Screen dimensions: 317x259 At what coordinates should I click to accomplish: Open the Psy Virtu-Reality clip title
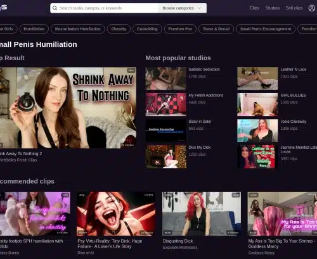pyautogui.click(x=110, y=244)
